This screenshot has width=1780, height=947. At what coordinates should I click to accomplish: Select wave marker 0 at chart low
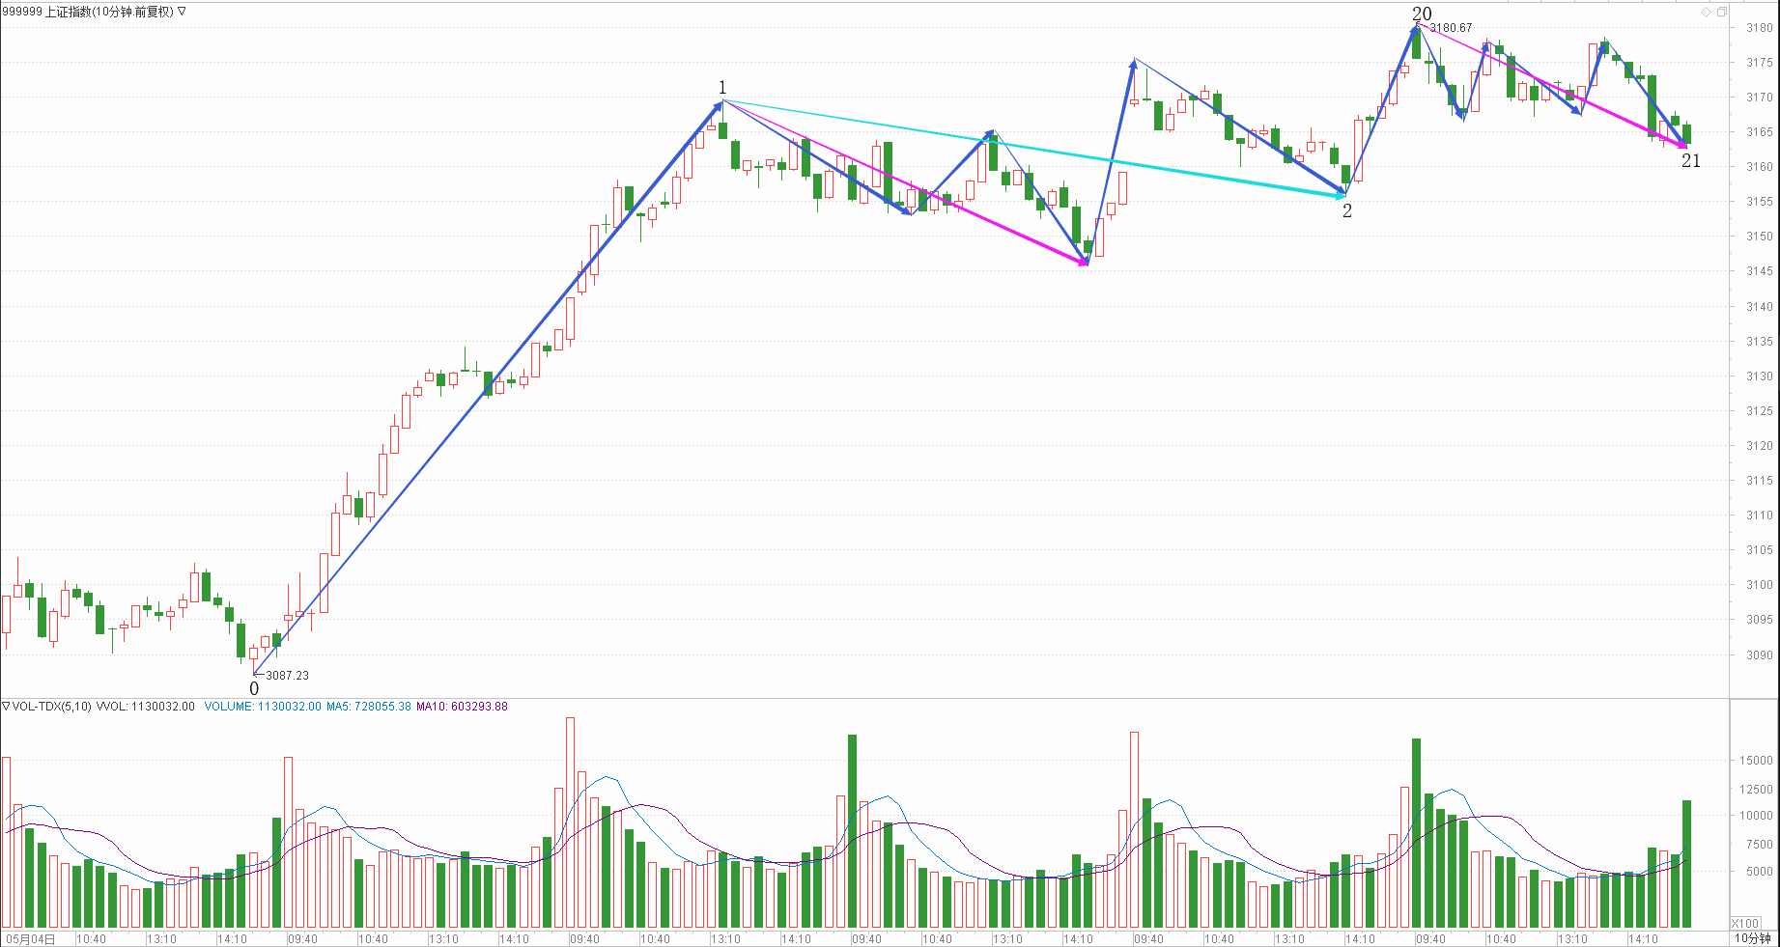click(254, 688)
